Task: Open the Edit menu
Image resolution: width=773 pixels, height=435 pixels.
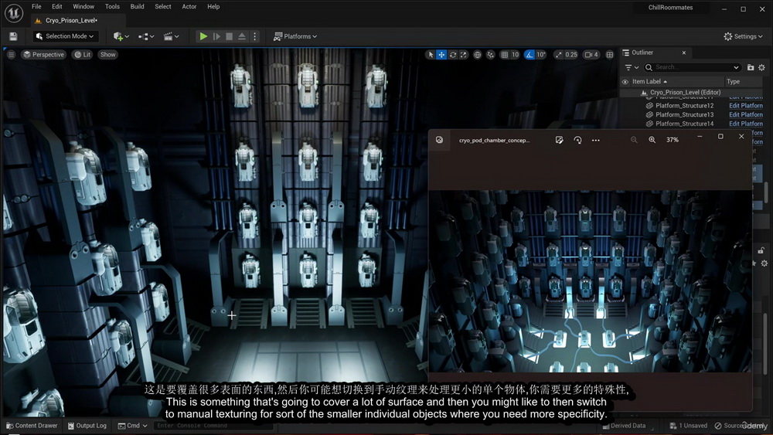Action: tap(57, 6)
